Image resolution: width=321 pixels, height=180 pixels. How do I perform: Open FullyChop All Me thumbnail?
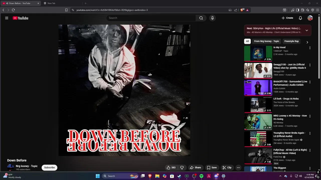(258, 156)
